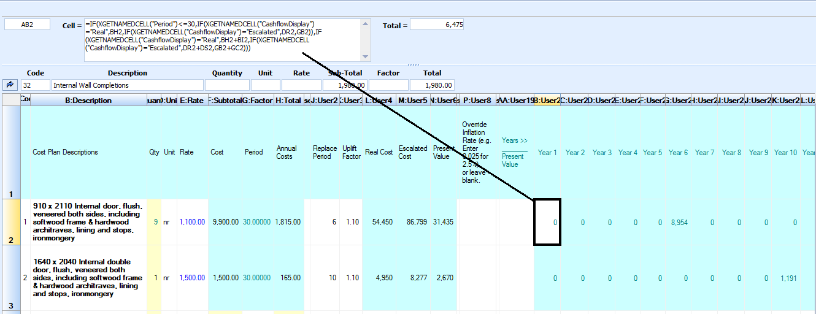Image resolution: width=816 pixels, height=314 pixels.
Task: Click the cost cell showing 9,900.00
Action: [x=224, y=222]
